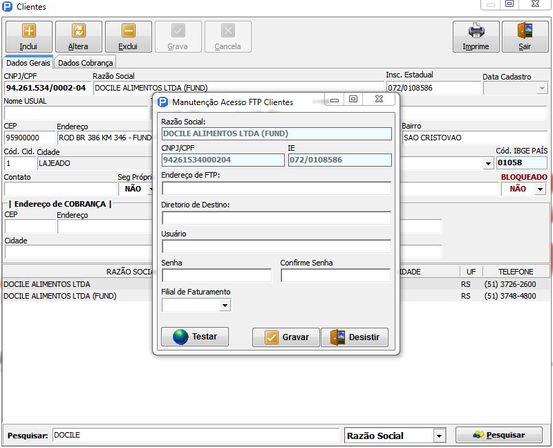This screenshot has width=553, height=448.
Task: Click the FTP dialog title icon
Action: coord(162,102)
